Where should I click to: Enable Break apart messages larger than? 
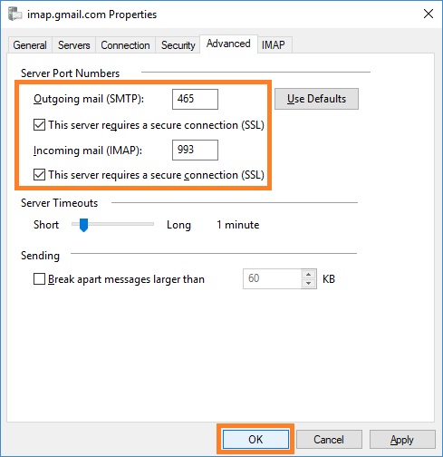[x=39, y=279]
